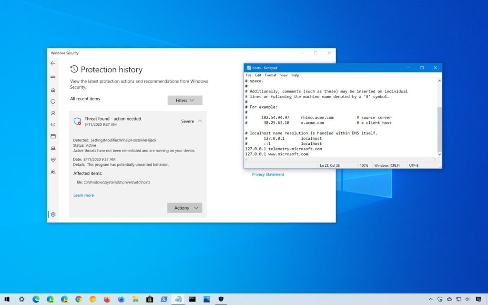Open OneDrive cloud icon in system tray
Viewport: 488px width, 305px height.
tap(449, 299)
